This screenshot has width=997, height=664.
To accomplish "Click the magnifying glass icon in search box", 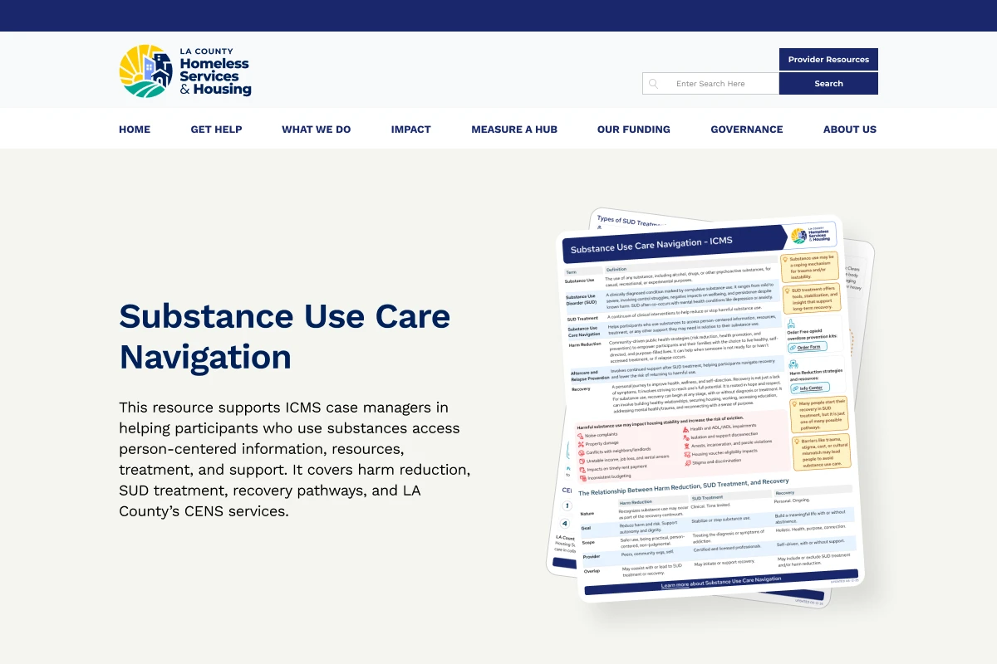I will pos(654,84).
